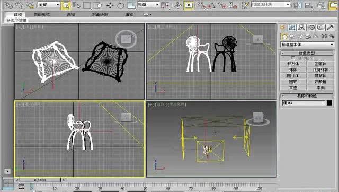
Task: Switch to the 选择 ribbon tab
Action: pos(71,15)
